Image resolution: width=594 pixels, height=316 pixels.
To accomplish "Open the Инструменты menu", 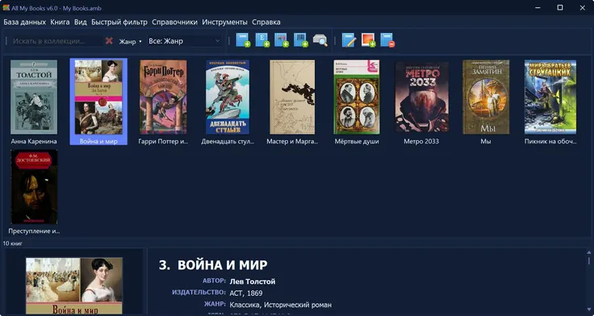I will point(224,22).
